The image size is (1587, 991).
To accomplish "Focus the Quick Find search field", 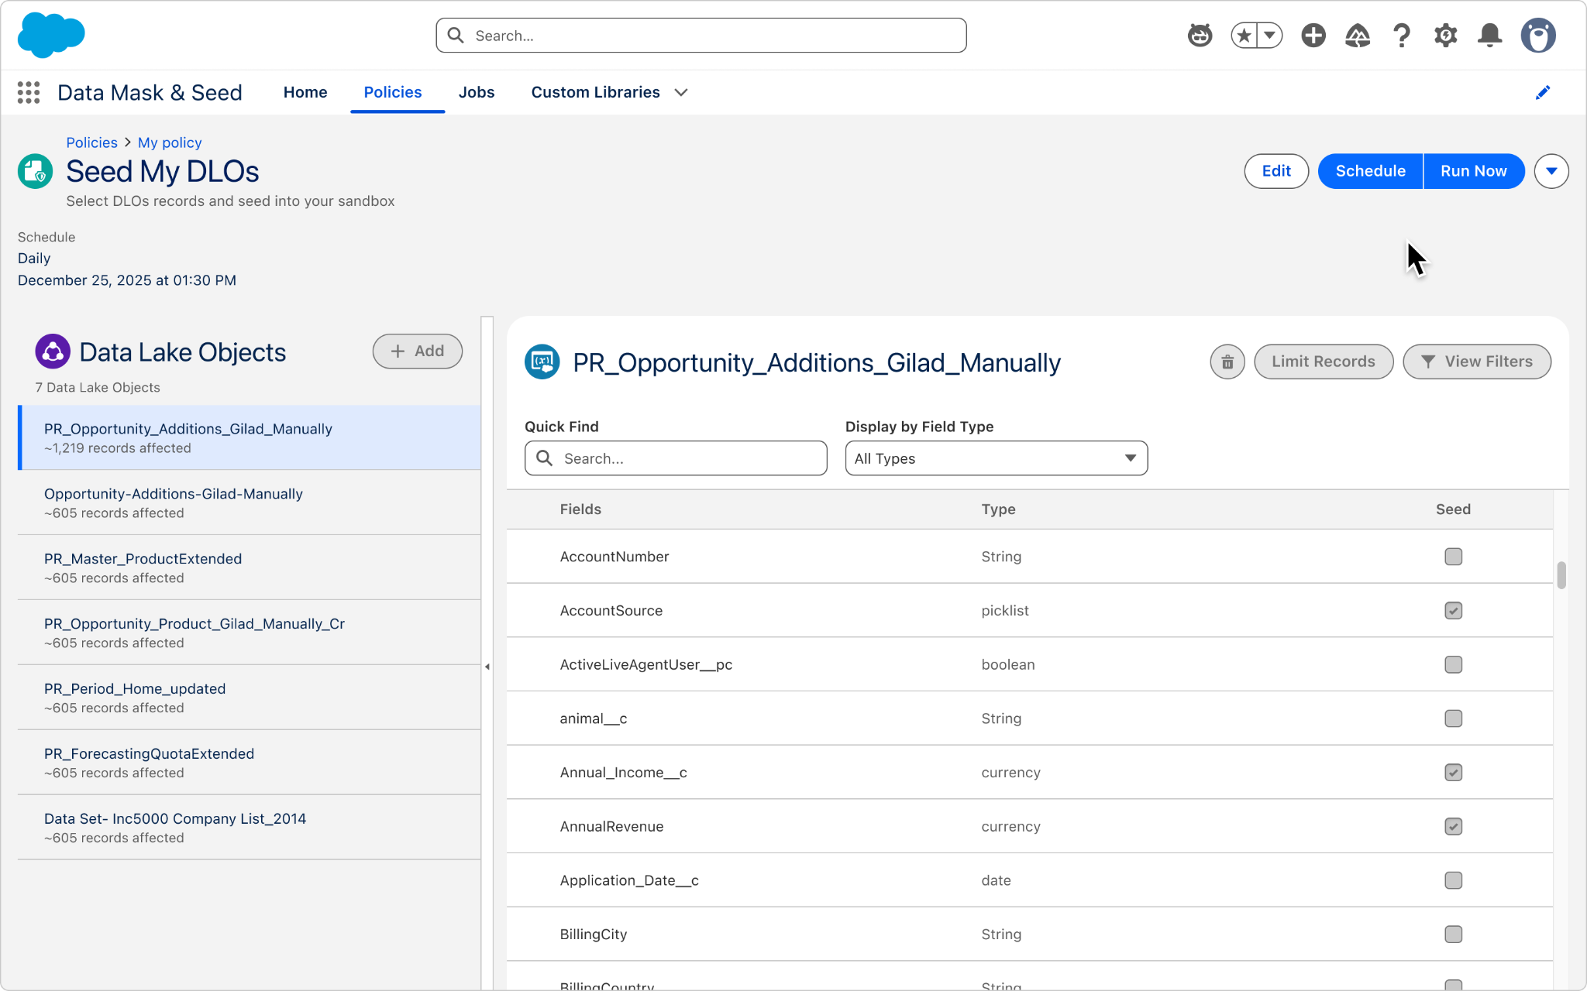I will click(x=676, y=458).
